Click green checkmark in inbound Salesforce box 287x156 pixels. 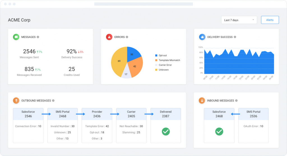click(x=219, y=131)
